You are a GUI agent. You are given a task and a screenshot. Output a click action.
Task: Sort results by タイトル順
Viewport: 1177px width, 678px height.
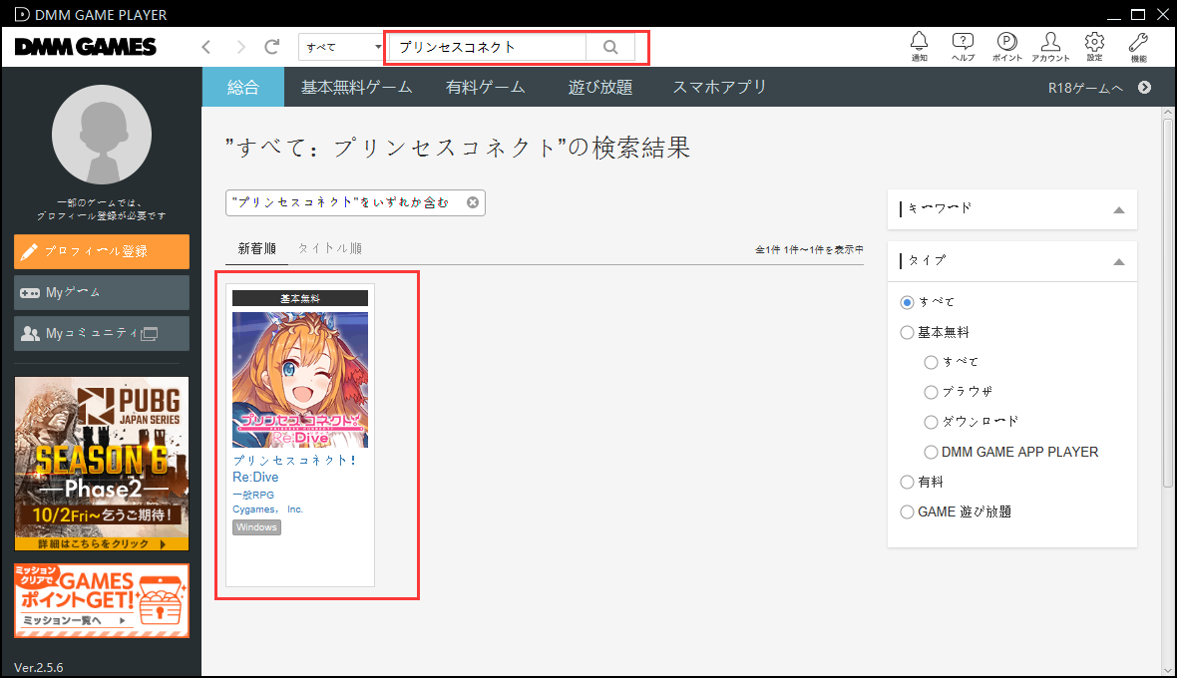(329, 249)
